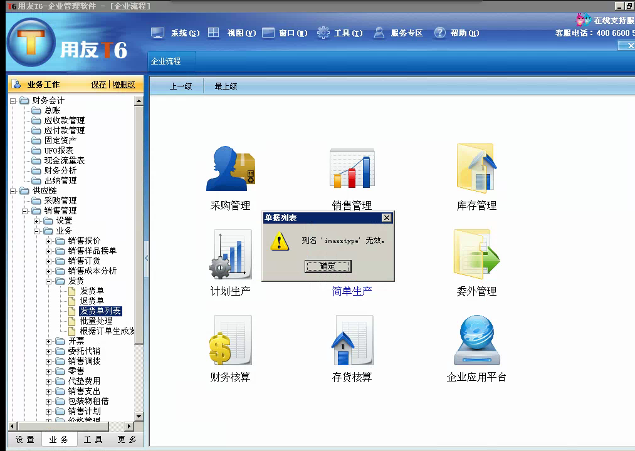Collapse the 财务会计 tree node
Viewport: 635px width, 451px height.
(x=13, y=101)
